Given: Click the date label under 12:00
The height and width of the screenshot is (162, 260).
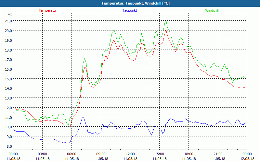Looking at the screenshot, I should pyautogui.click(x=130, y=159).
